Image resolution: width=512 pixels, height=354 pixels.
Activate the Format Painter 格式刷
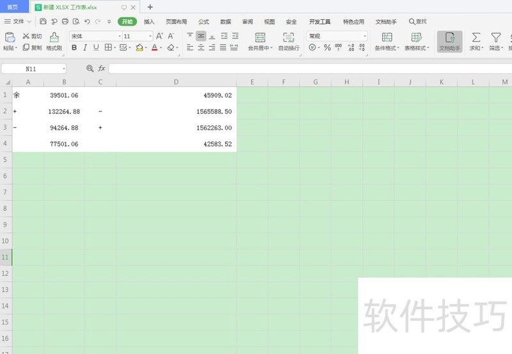[54, 41]
